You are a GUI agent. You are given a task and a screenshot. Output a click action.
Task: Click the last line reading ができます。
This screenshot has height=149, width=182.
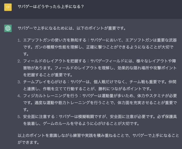click(x=28, y=142)
